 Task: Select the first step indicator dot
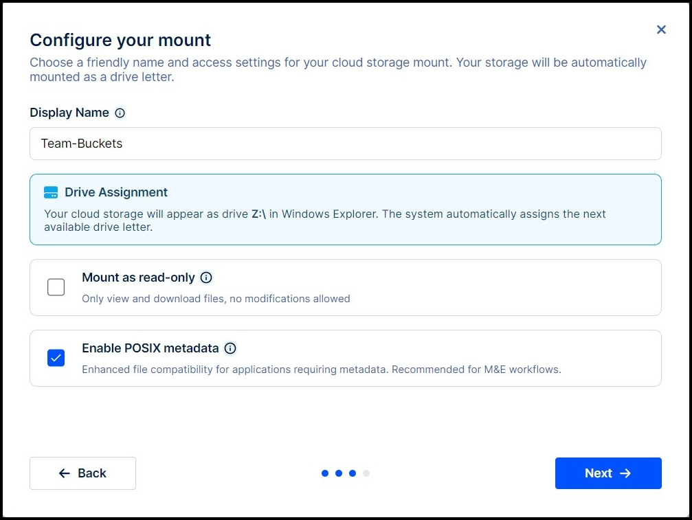tap(325, 473)
